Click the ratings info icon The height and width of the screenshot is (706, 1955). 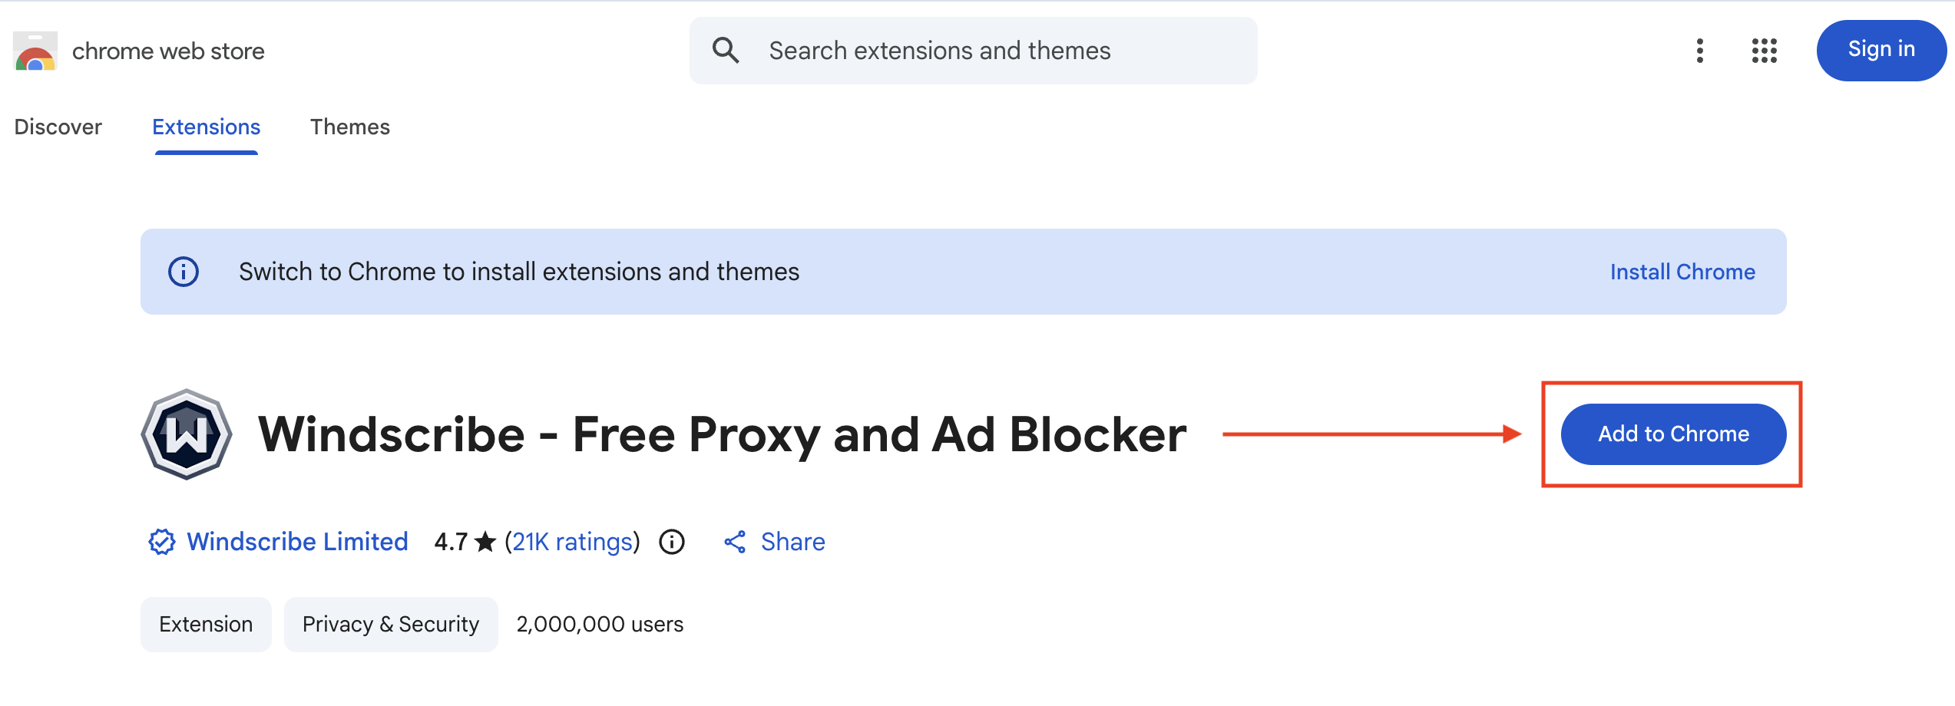672,542
